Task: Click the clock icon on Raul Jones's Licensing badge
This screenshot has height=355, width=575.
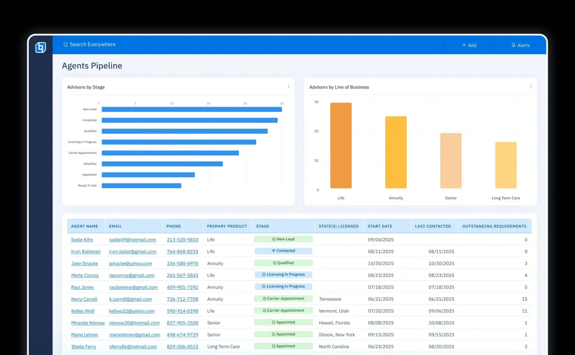Action: point(263,286)
